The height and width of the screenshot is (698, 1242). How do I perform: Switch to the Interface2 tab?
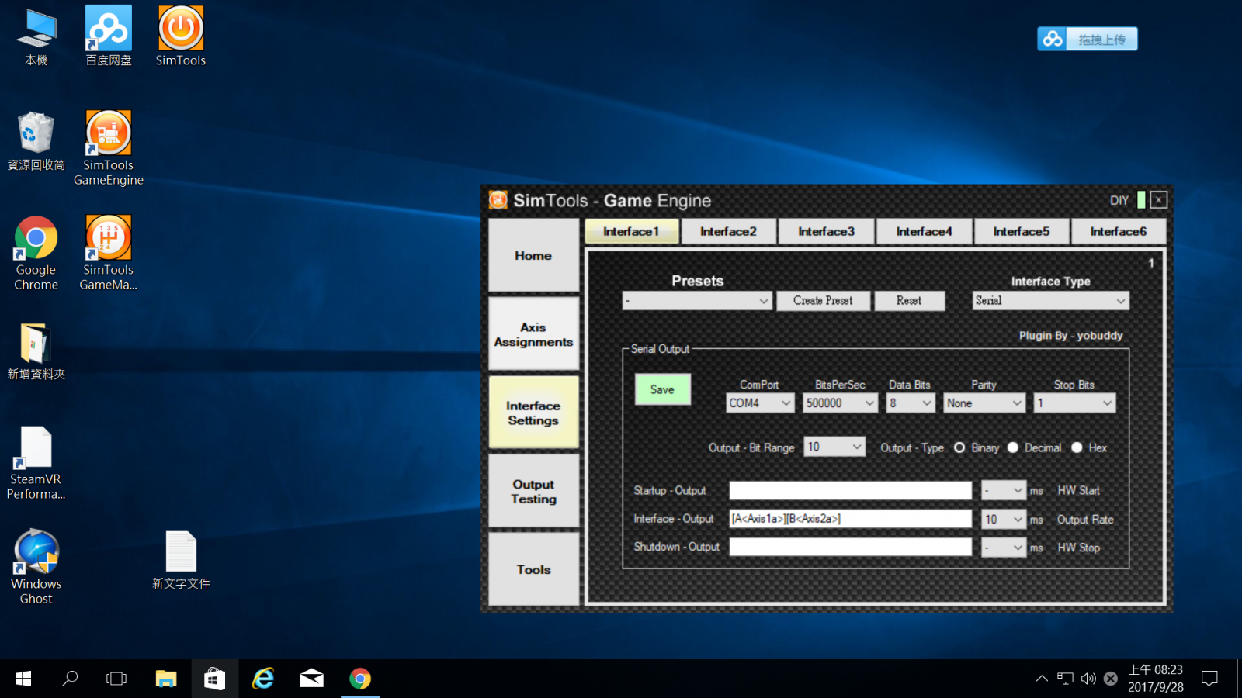[728, 231]
